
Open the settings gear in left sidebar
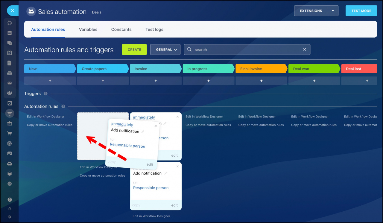[10, 217]
